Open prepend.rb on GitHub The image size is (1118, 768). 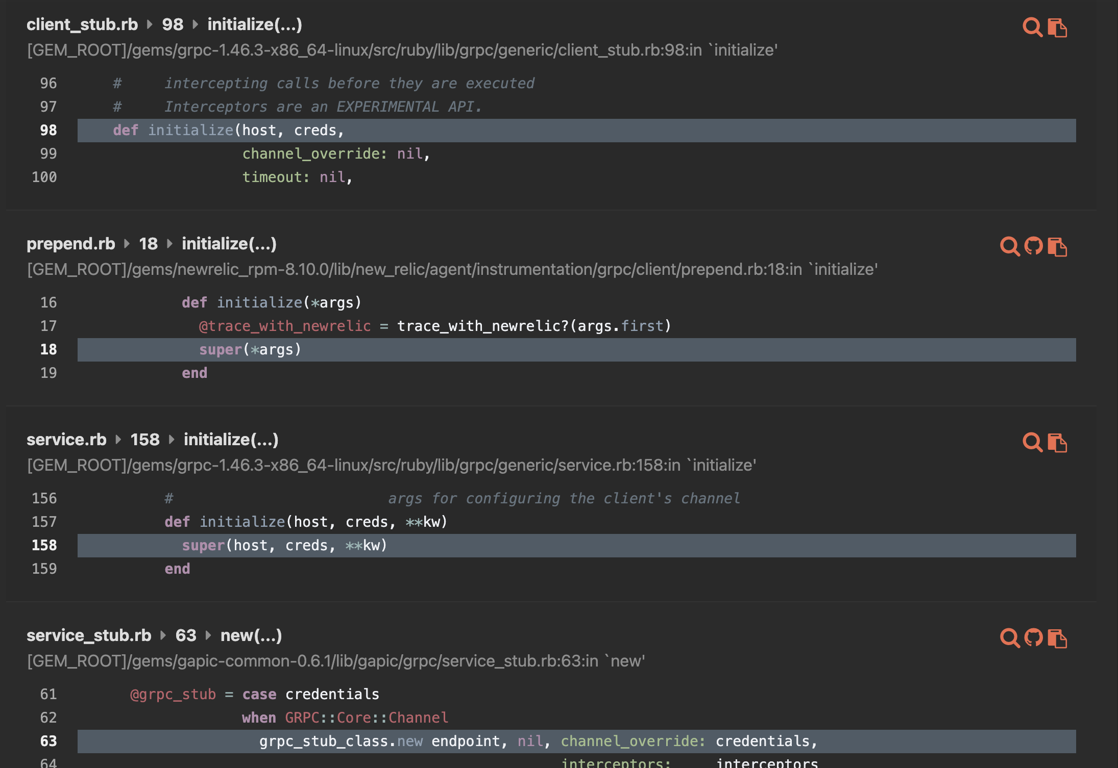pos(1034,247)
